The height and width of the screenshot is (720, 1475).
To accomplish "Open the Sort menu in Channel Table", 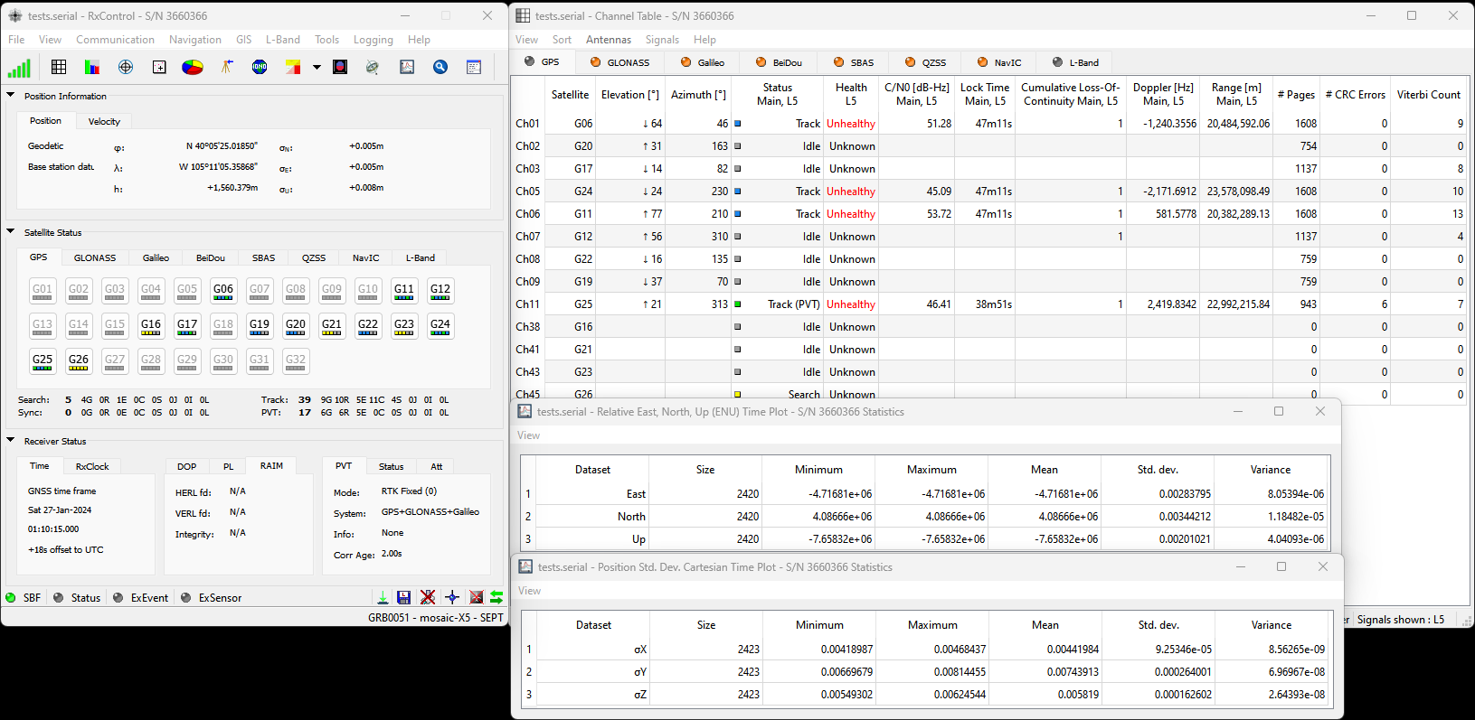I will point(562,40).
